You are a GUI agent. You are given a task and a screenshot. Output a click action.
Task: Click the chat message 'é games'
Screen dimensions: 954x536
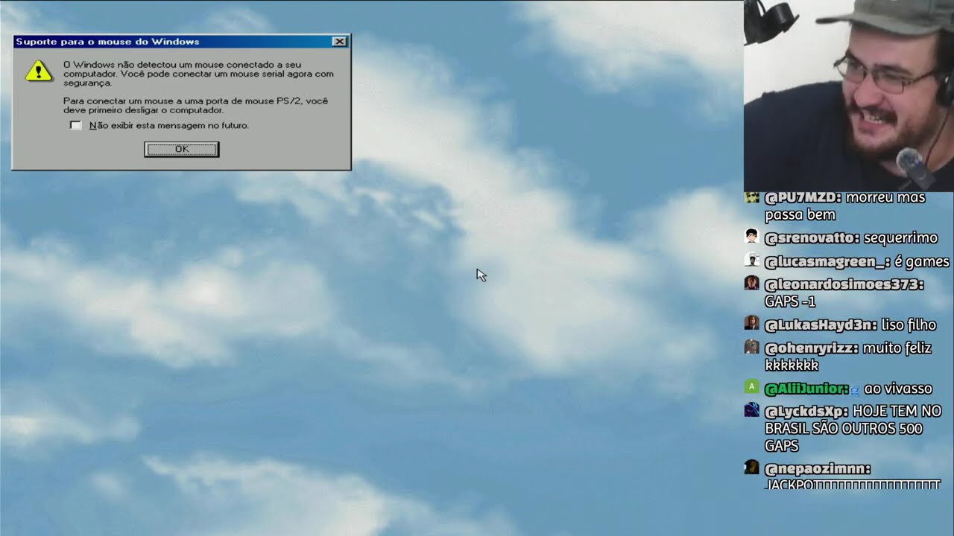(x=922, y=262)
